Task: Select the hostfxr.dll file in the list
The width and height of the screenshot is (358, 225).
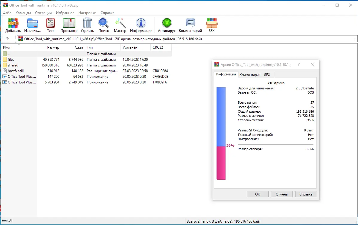Action: 16,71
